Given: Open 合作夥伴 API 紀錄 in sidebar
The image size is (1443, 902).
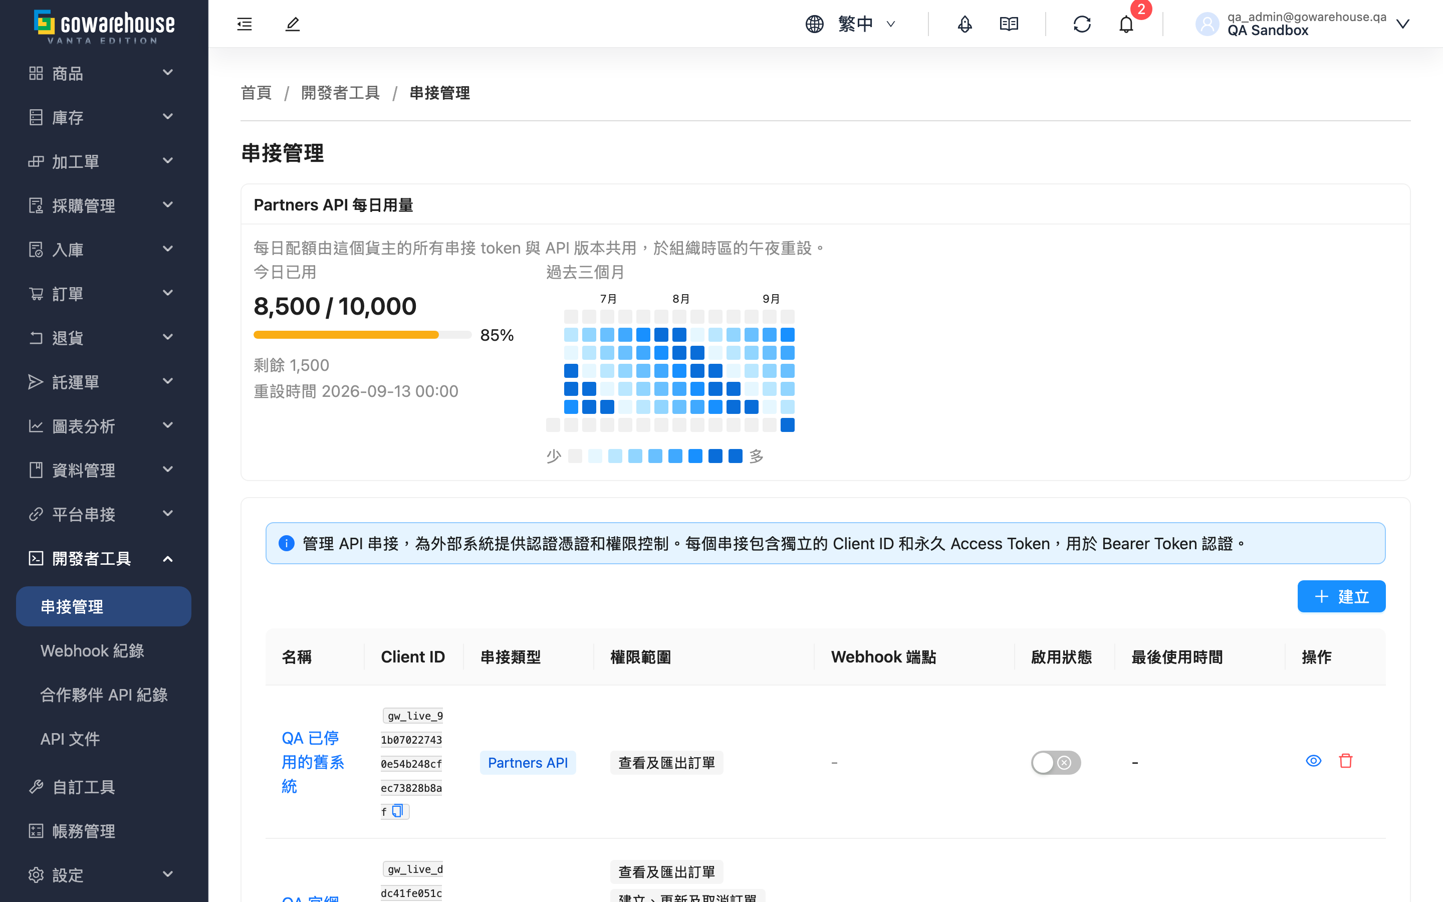Looking at the screenshot, I should point(104,695).
